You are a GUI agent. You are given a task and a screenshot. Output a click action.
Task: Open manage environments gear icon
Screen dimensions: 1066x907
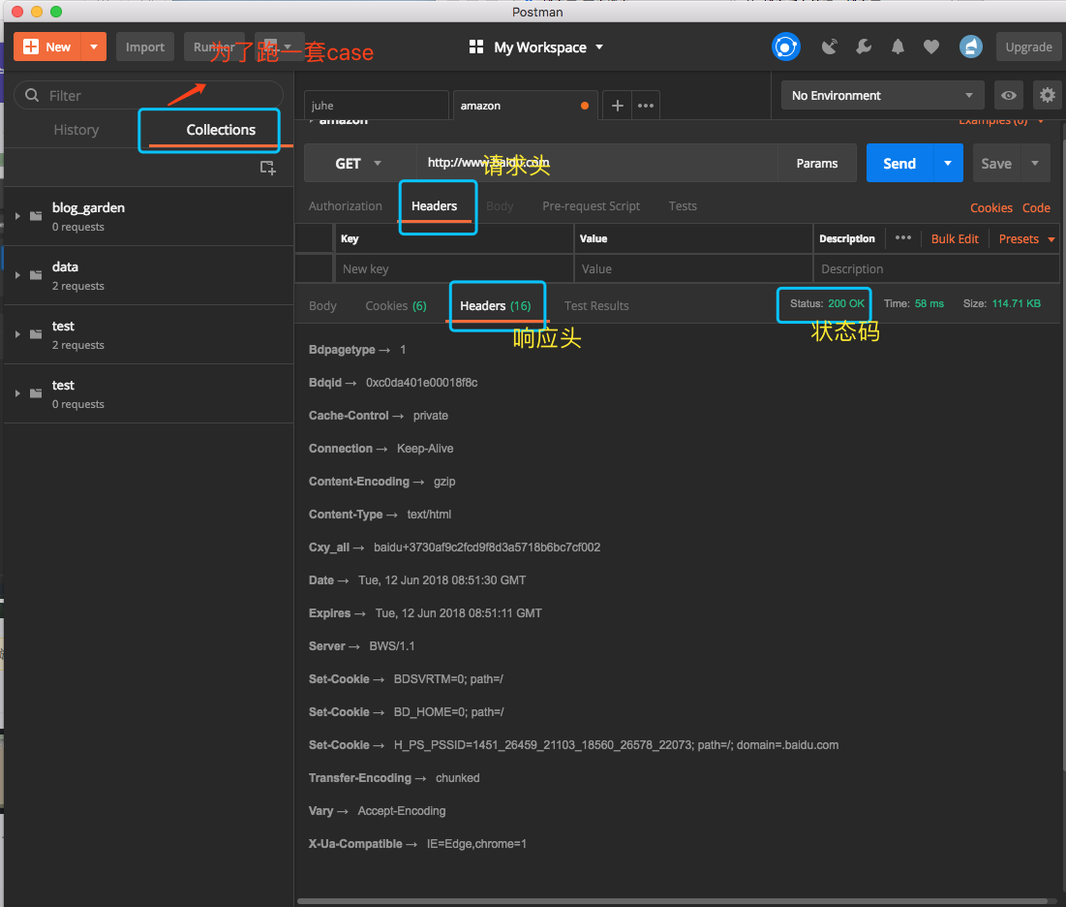(x=1048, y=95)
